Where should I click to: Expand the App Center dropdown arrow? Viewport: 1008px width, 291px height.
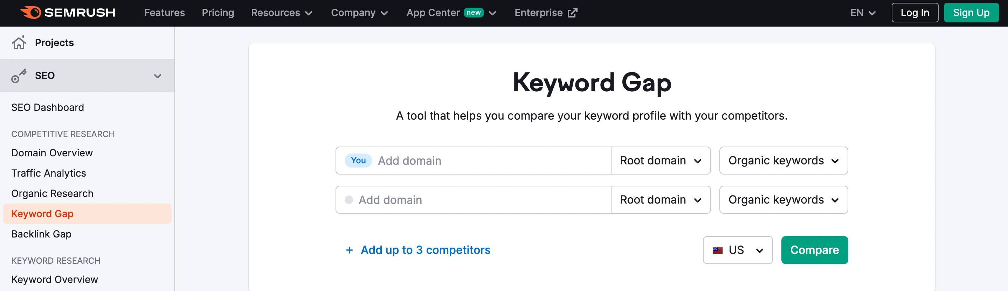pyautogui.click(x=493, y=13)
